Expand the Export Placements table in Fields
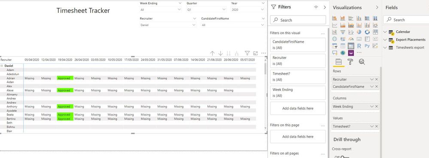 (385, 40)
